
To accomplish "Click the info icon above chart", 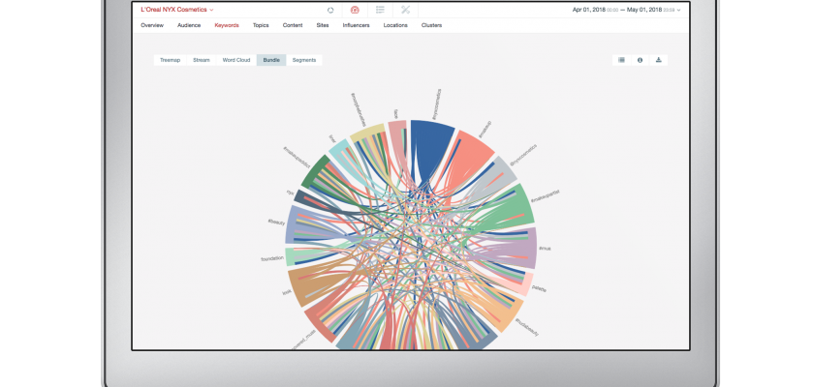I will [x=640, y=60].
